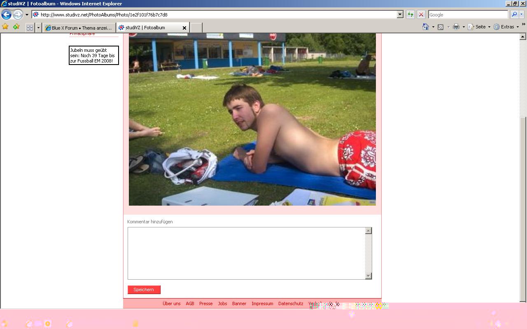527x329 pixels.
Task: Restore the Internet Explorer window size
Action: tap(515, 4)
